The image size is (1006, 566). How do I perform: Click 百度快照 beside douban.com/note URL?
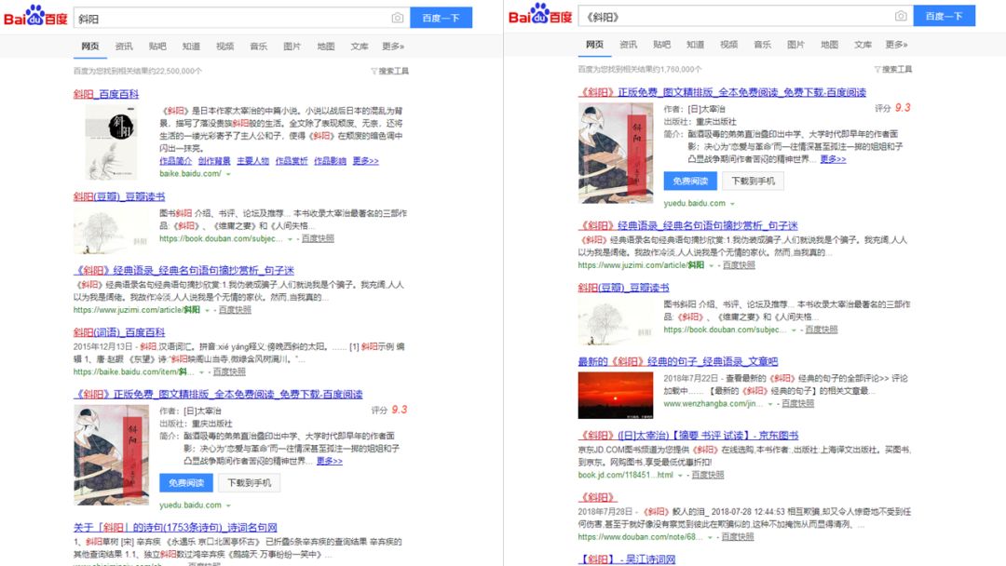737,537
